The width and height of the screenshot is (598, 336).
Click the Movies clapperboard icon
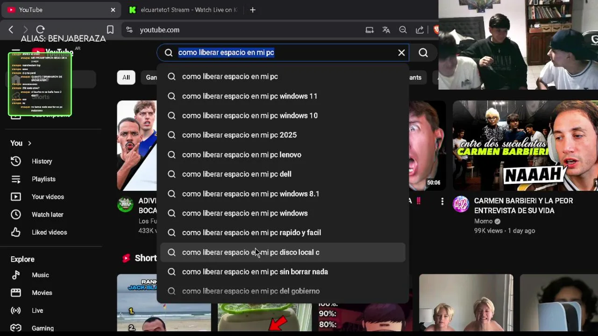[16, 293]
